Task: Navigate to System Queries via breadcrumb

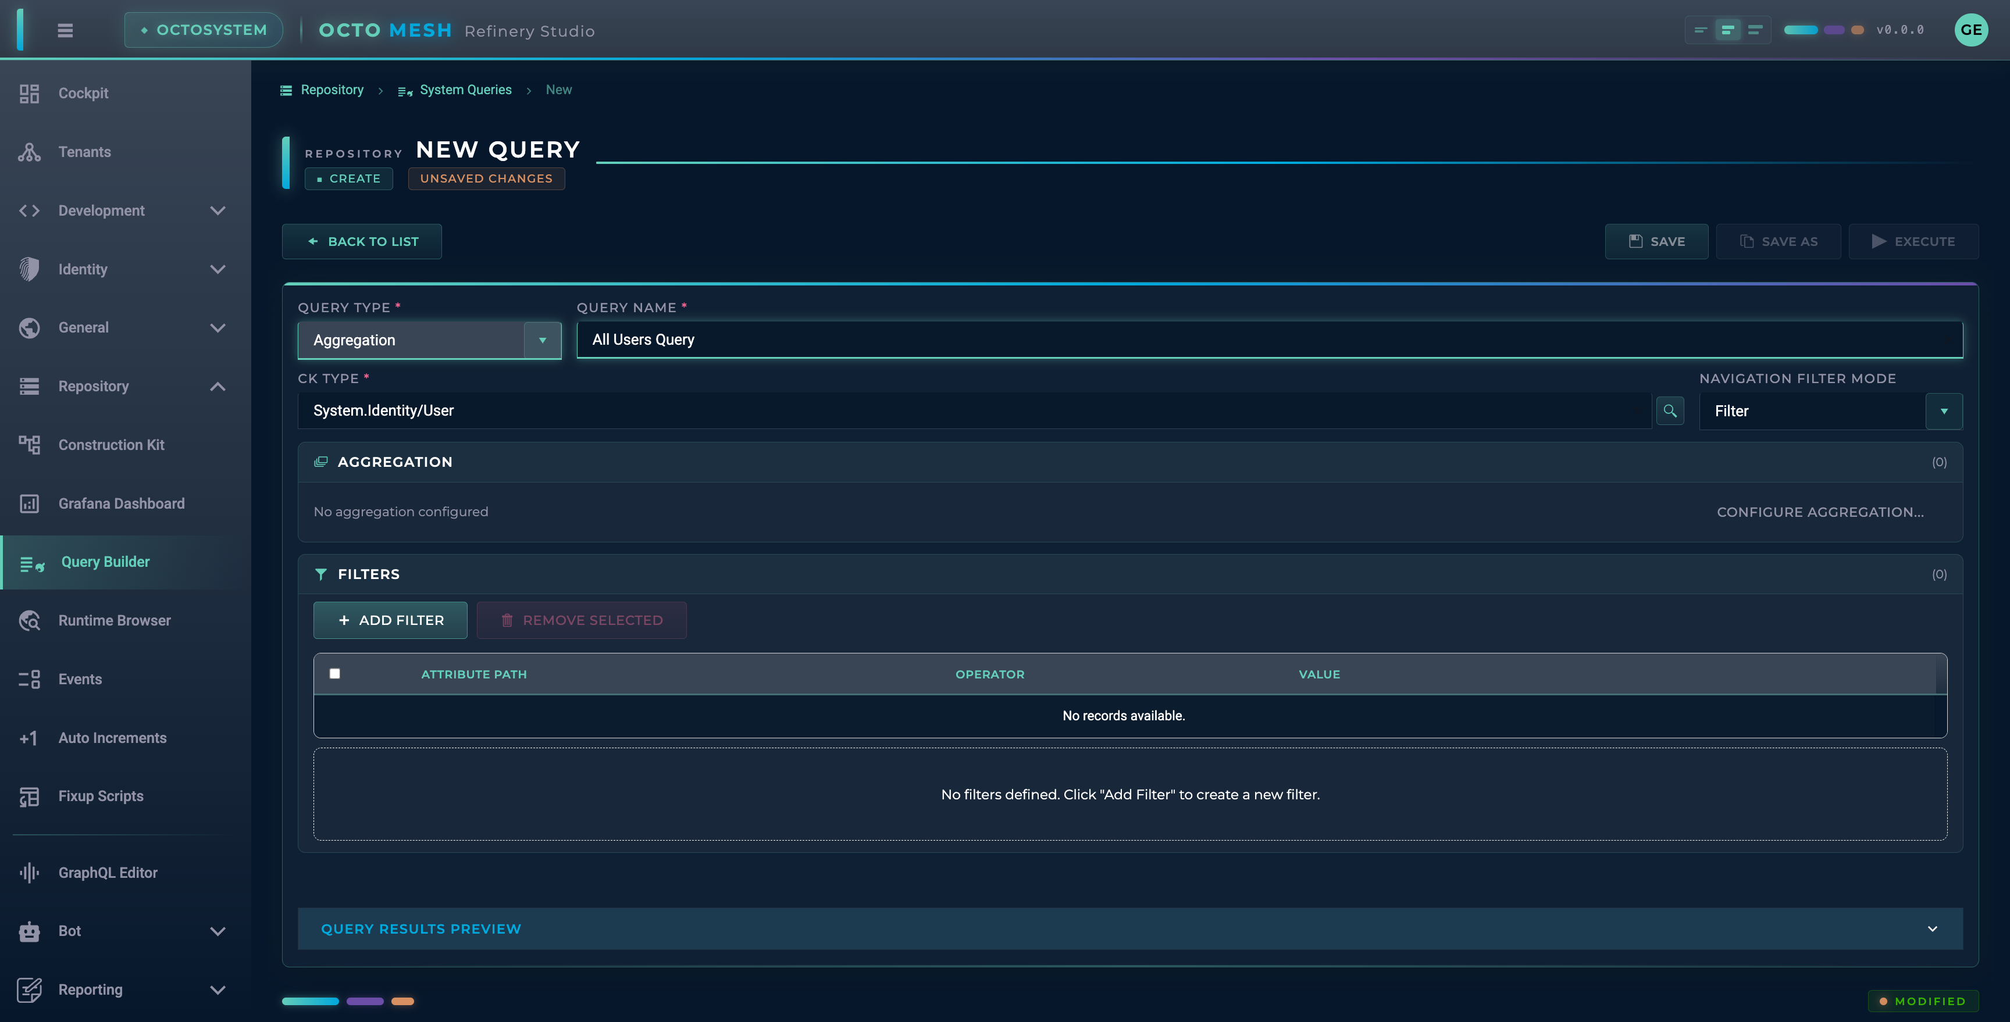Action: click(466, 90)
